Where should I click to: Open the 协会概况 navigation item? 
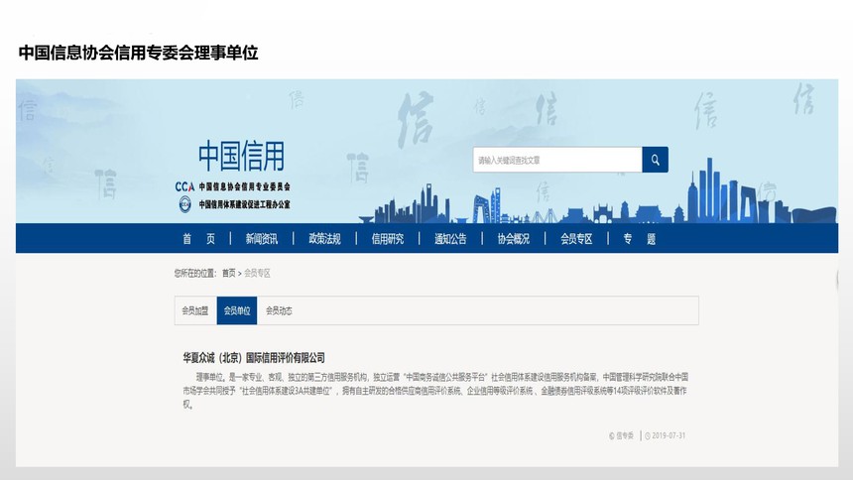pyautogui.click(x=514, y=239)
